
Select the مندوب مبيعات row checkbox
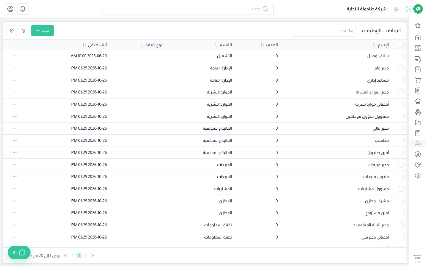pyautogui.click(x=401, y=177)
